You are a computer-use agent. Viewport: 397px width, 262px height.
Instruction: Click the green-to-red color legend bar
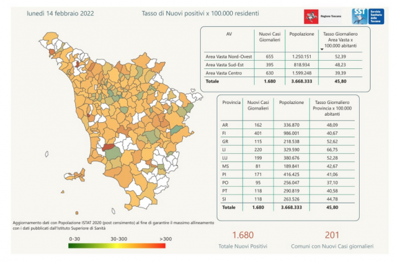point(117,245)
